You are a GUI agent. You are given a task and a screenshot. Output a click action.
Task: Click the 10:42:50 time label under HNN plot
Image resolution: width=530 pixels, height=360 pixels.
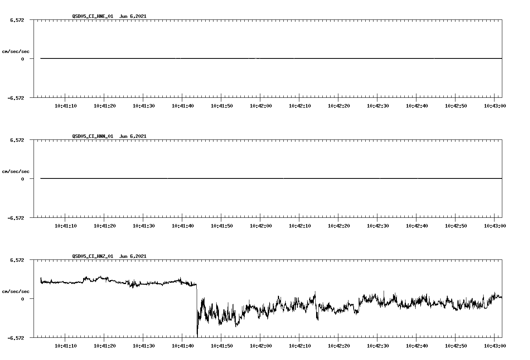coord(456,226)
